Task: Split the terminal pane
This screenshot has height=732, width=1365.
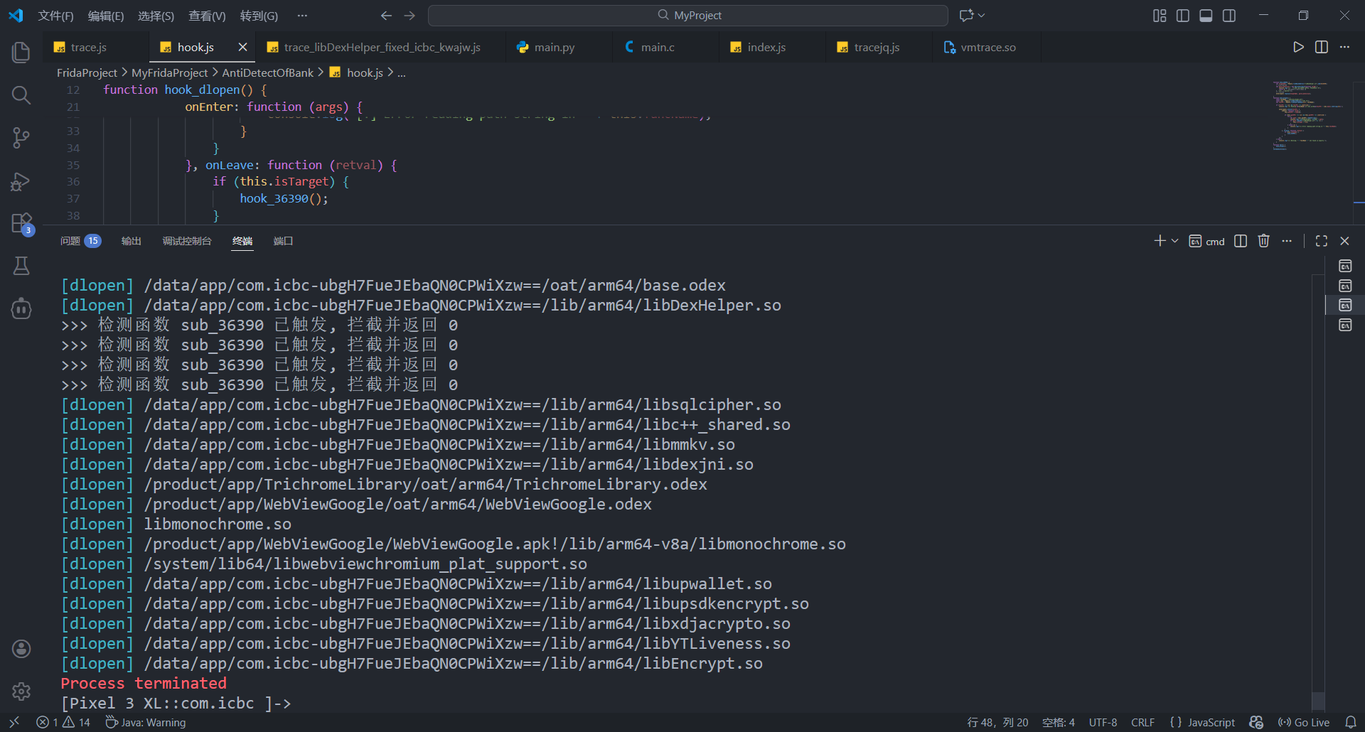Action: click(1241, 241)
